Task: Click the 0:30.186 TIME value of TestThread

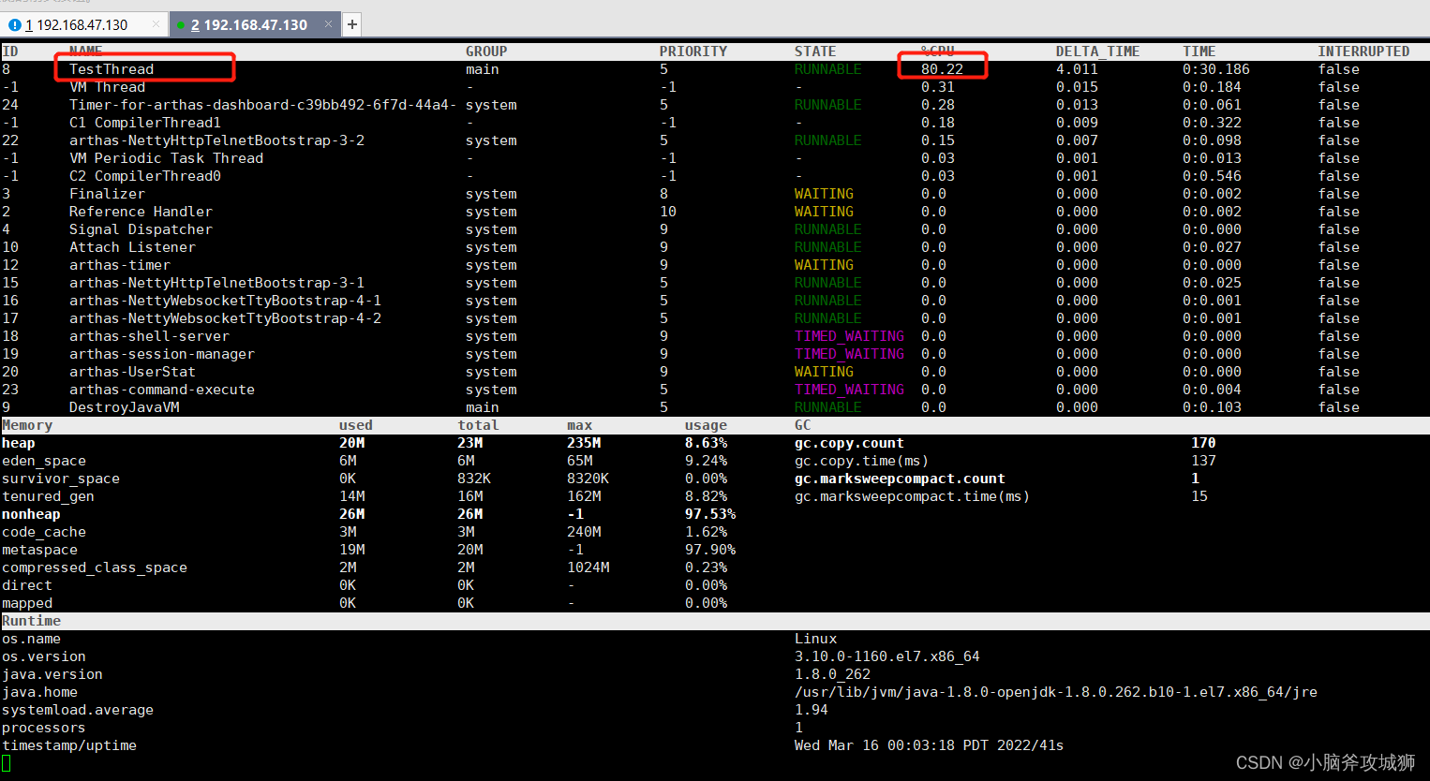Action: pyautogui.click(x=1216, y=69)
